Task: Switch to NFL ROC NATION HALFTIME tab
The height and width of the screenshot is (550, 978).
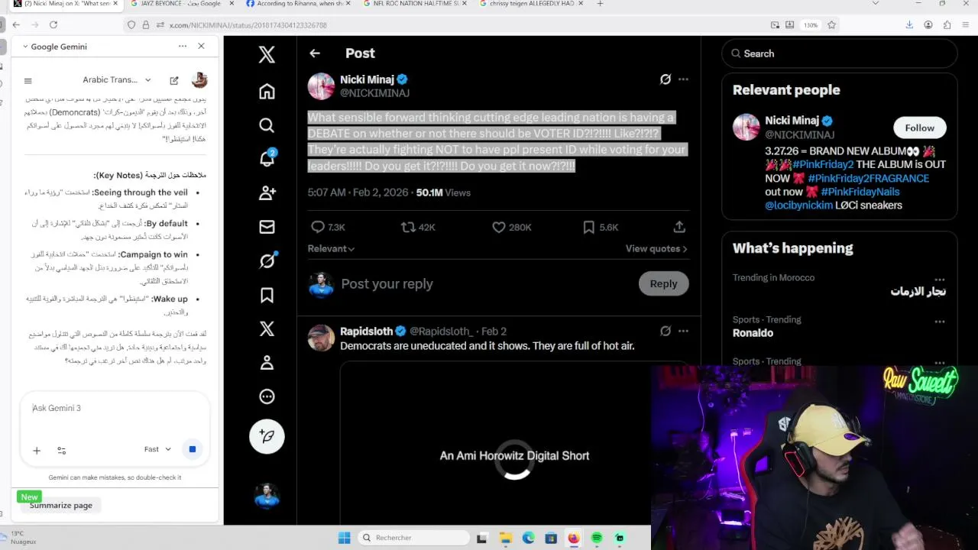Action: point(413,4)
